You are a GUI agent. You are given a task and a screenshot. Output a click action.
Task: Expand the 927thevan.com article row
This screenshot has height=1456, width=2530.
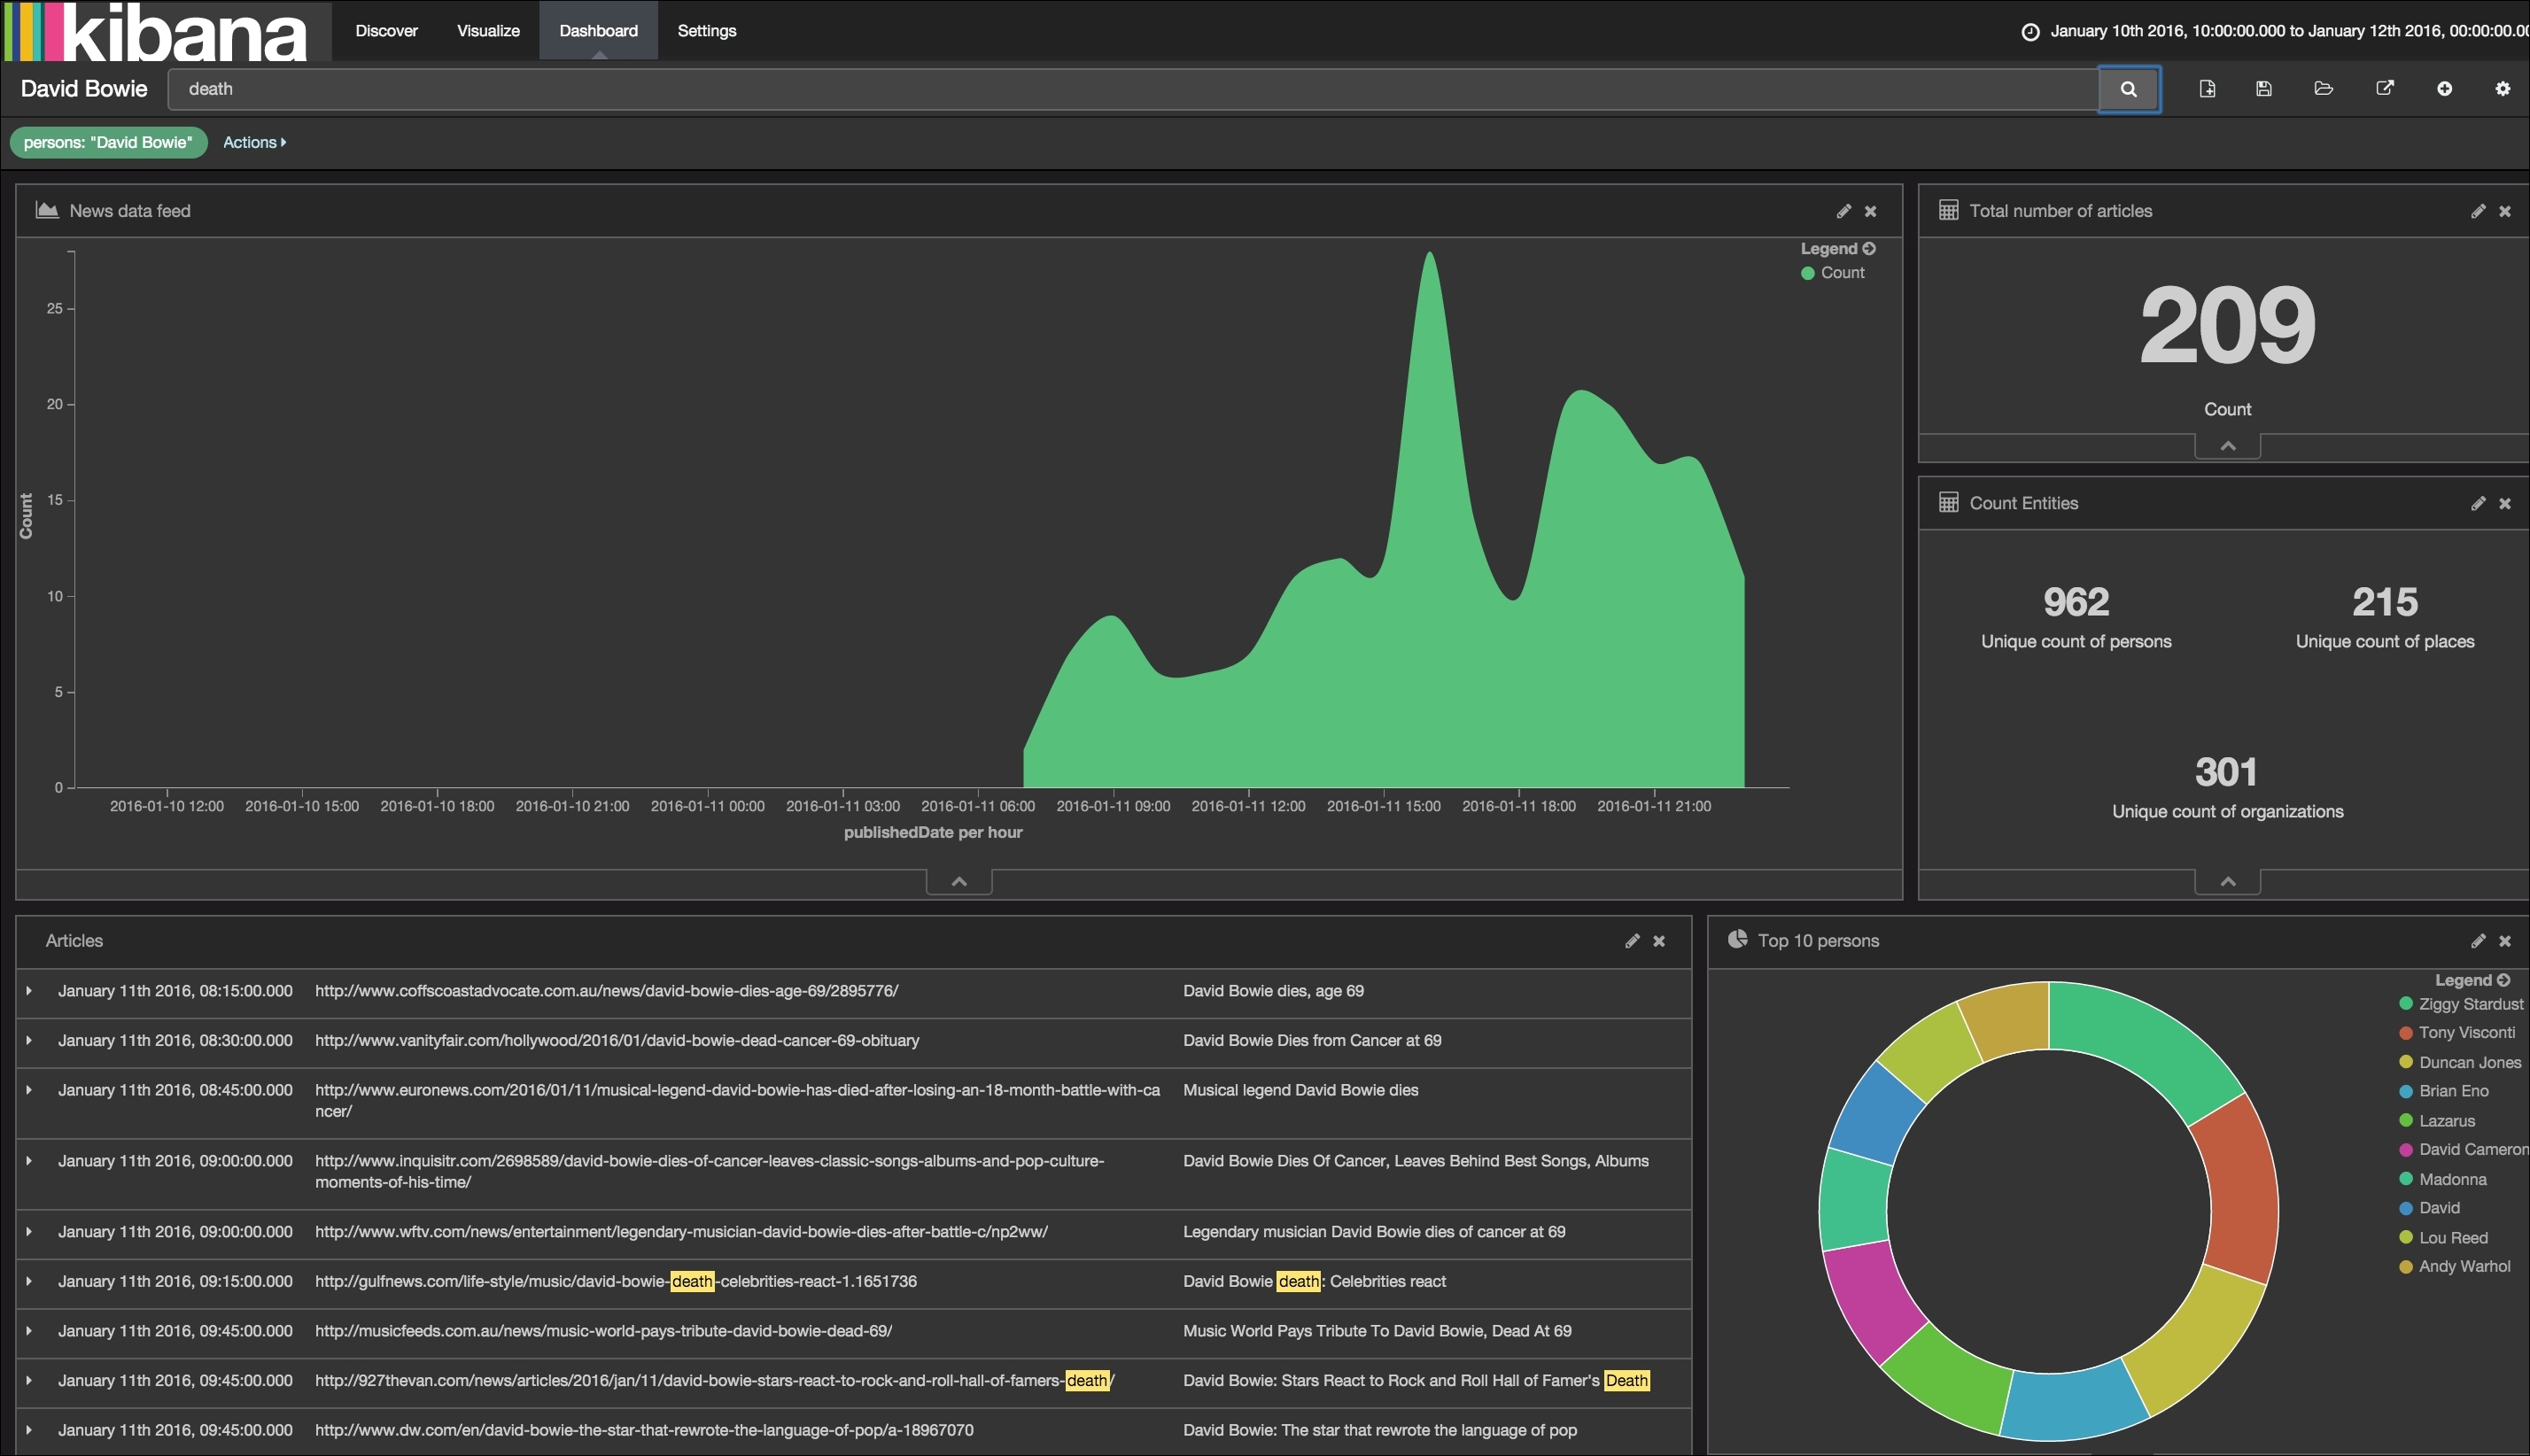click(x=29, y=1381)
